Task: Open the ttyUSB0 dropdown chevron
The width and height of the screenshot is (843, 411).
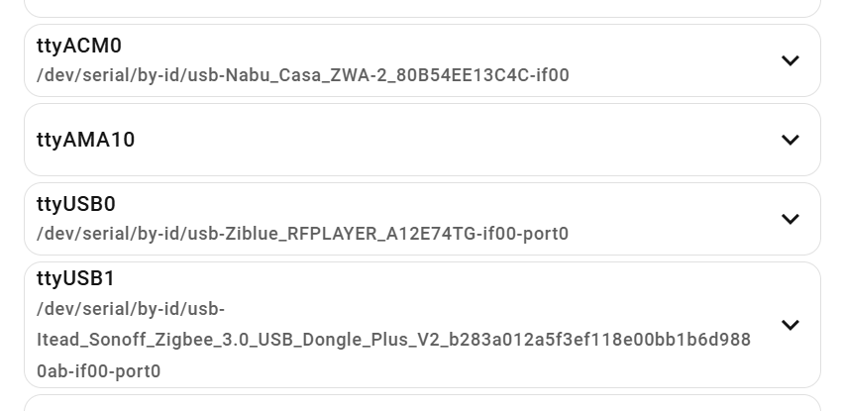Action: [x=790, y=219]
